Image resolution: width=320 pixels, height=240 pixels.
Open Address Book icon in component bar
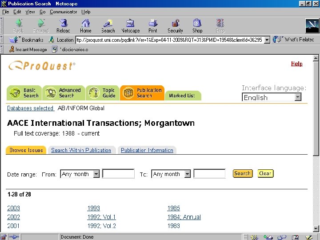(295, 237)
